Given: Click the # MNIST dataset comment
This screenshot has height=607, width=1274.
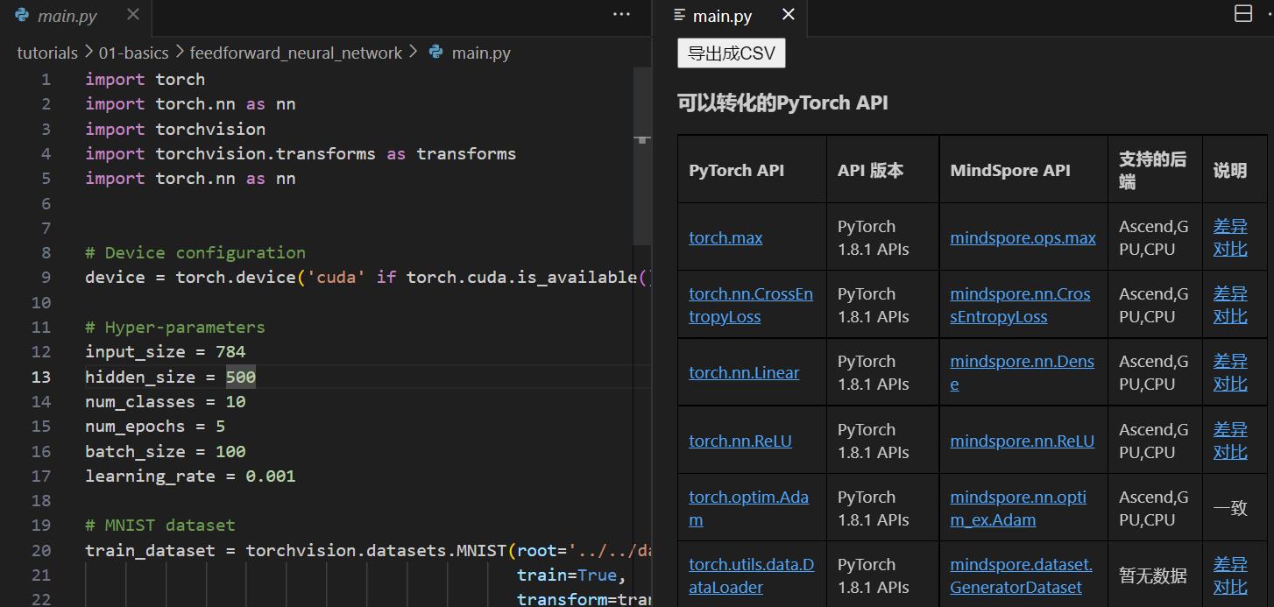Looking at the screenshot, I should (160, 526).
